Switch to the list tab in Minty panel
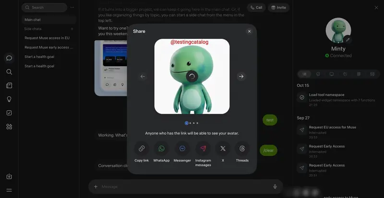 (x=304, y=74)
